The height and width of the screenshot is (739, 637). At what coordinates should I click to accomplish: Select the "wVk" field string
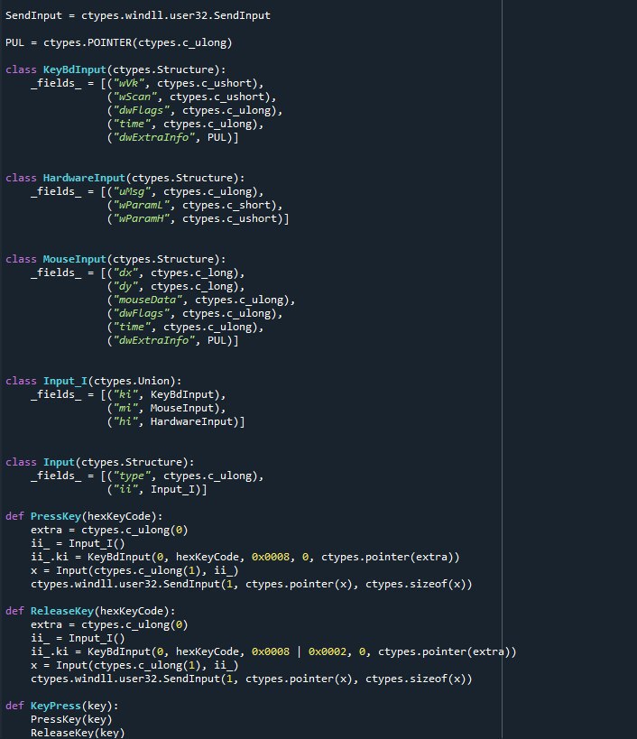128,83
